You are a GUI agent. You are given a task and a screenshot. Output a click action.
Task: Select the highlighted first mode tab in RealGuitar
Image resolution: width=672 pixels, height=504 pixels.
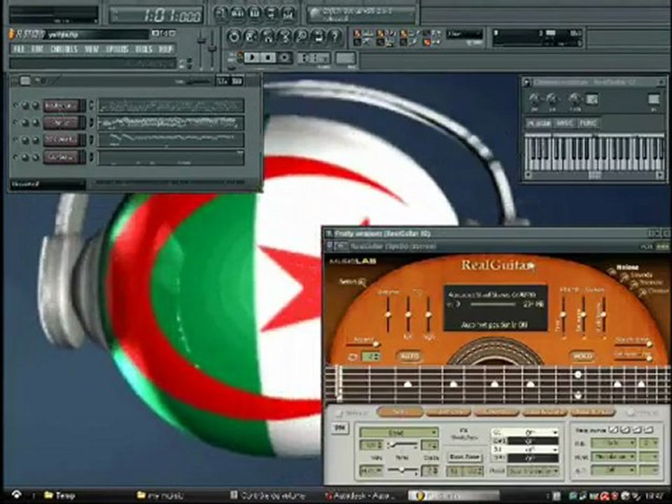pos(400,412)
